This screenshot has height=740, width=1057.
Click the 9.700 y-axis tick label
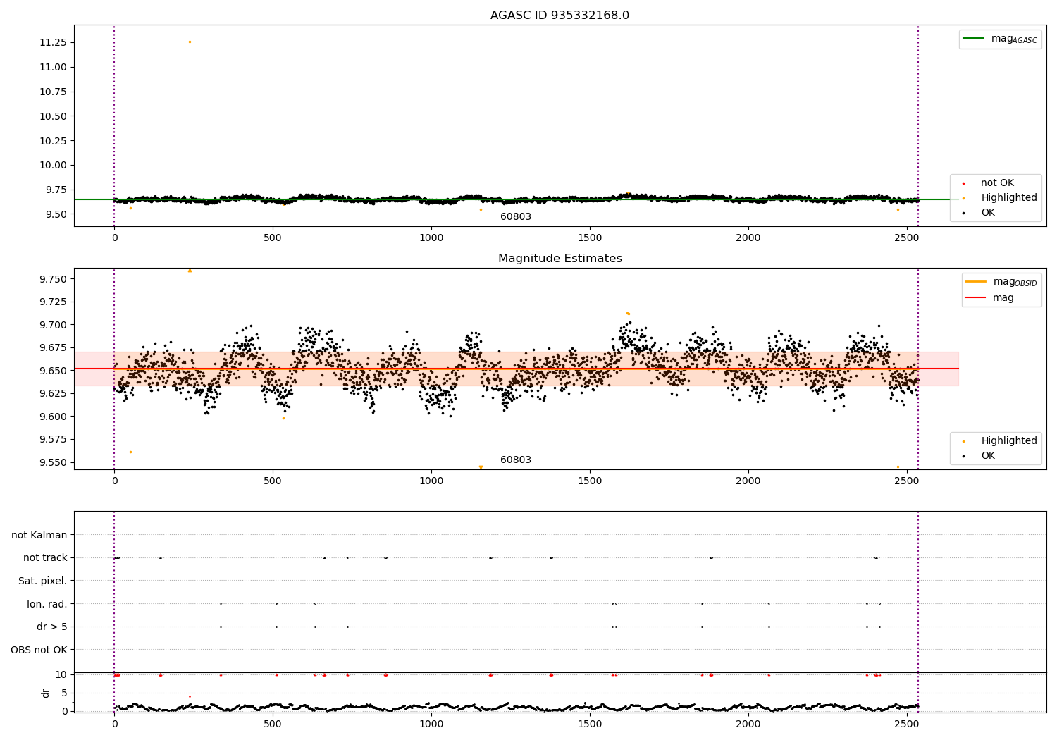point(53,325)
